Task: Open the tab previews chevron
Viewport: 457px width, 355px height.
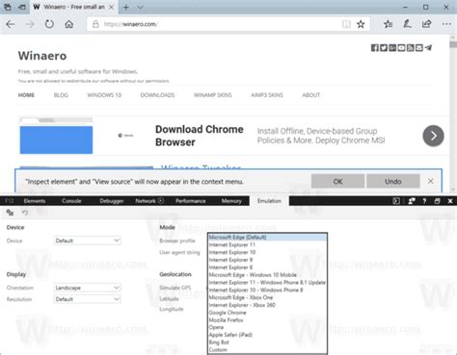Action: [x=141, y=7]
